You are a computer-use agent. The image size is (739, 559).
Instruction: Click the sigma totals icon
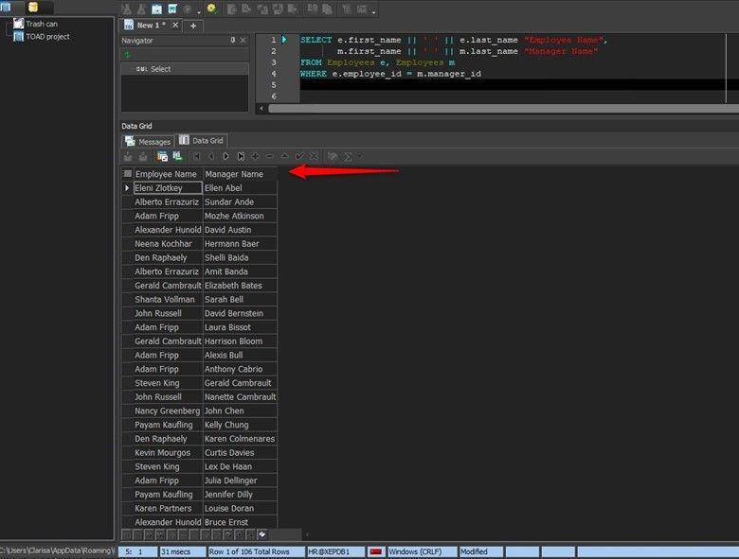click(348, 157)
